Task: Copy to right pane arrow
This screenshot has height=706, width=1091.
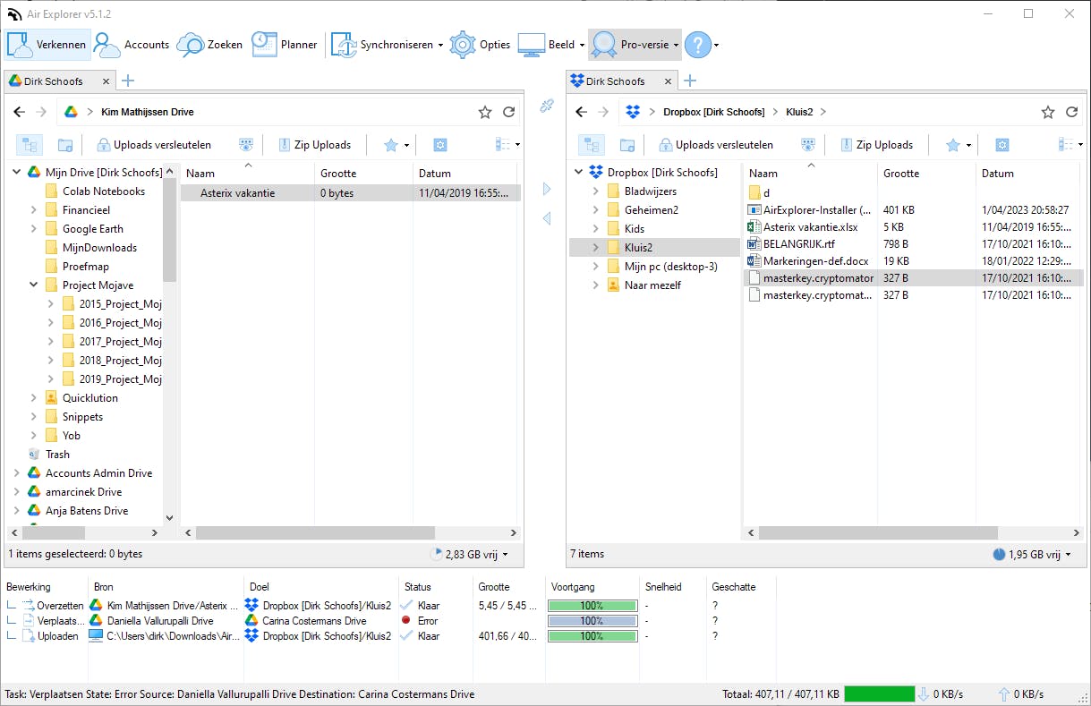Action: point(547,189)
